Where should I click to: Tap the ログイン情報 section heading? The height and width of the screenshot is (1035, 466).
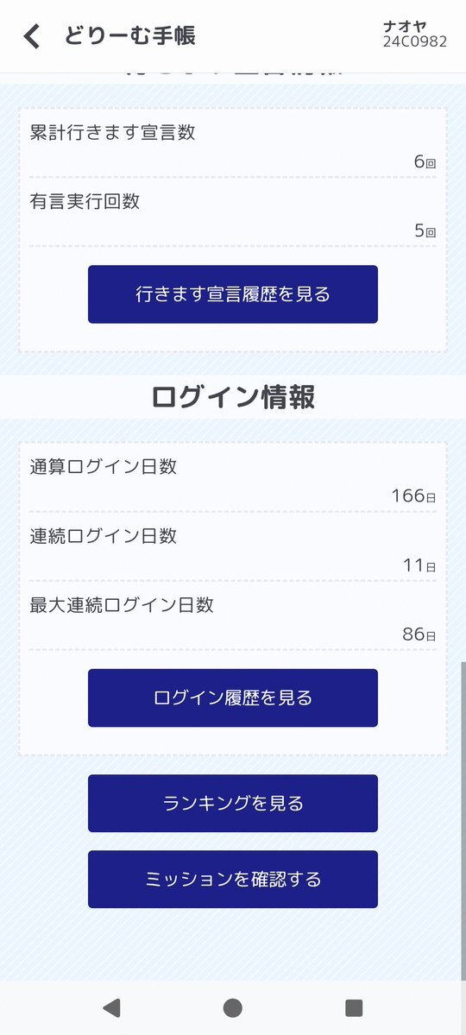pyautogui.click(x=233, y=397)
